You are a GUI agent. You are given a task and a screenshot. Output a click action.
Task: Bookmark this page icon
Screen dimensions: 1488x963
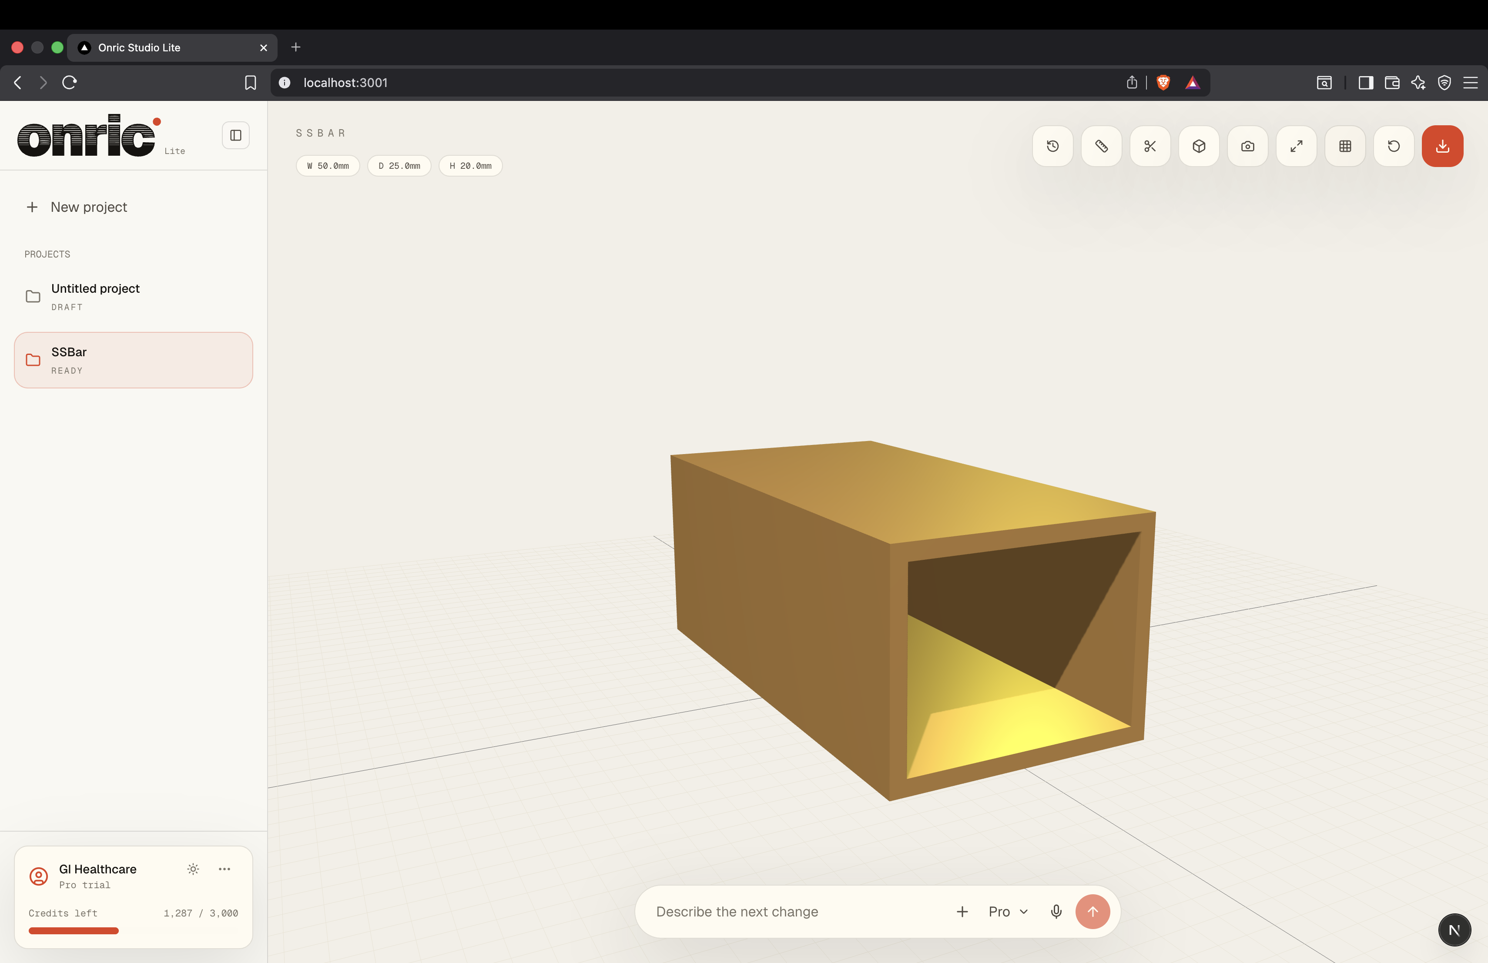coord(250,83)
